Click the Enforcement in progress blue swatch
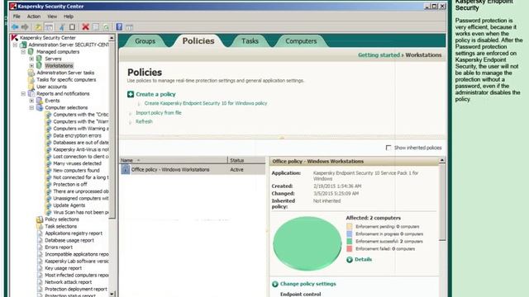The height and width of the screenshot is (297, 529). point(349,234)
